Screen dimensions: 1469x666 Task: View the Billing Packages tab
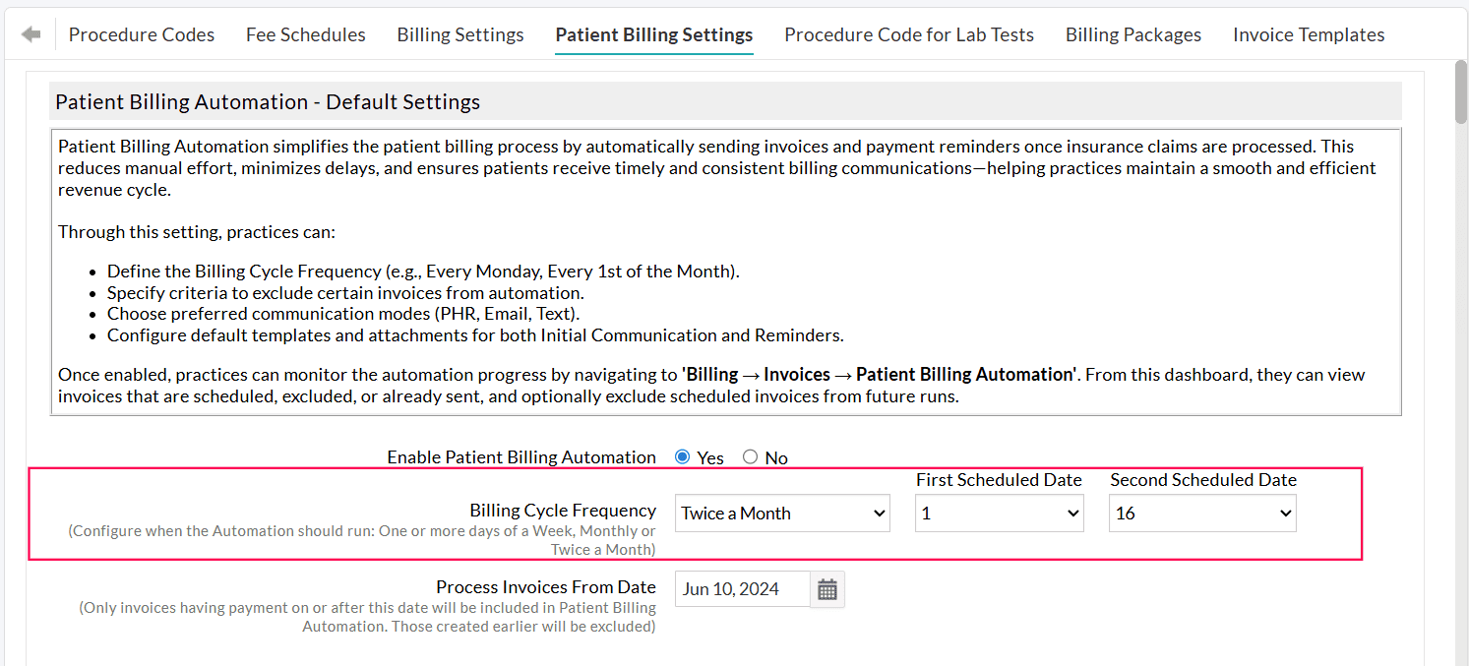pos(1132,33)
